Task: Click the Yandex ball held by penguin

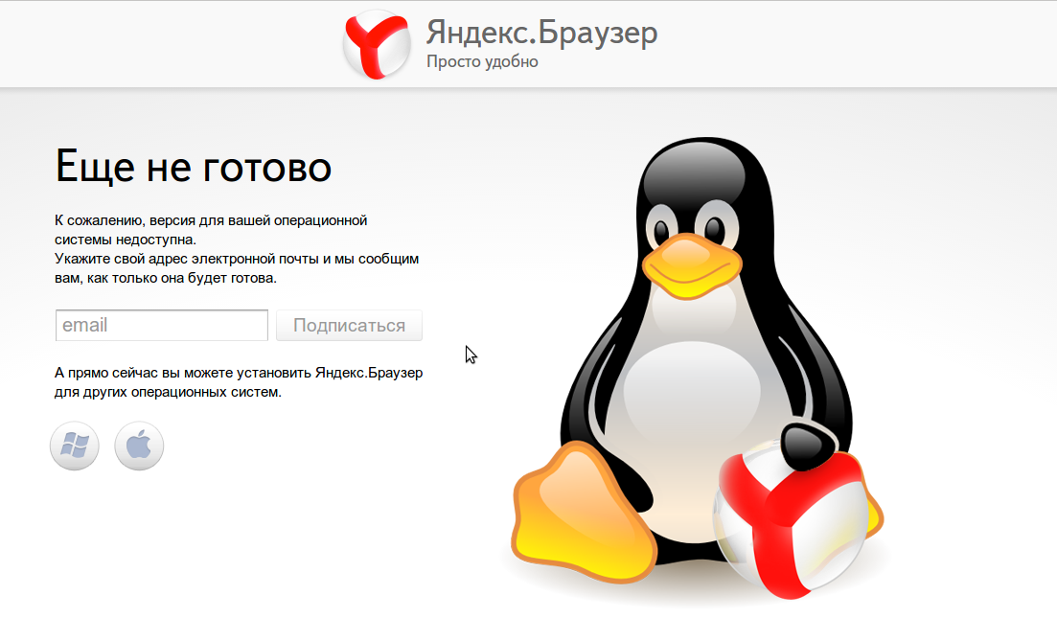Action: pos(790,517)
